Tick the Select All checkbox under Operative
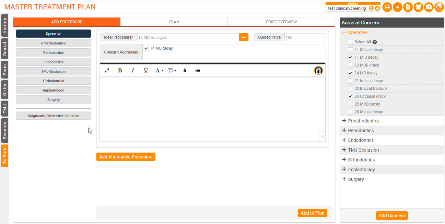Screen dimensions: 445x224 [350, 42]
